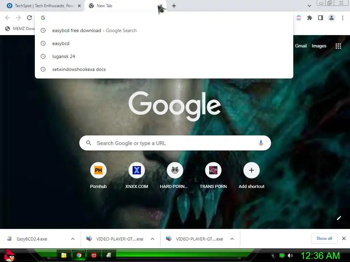Open the red bird start button
The height and width of the screenshot is (262, 350).
9,255
